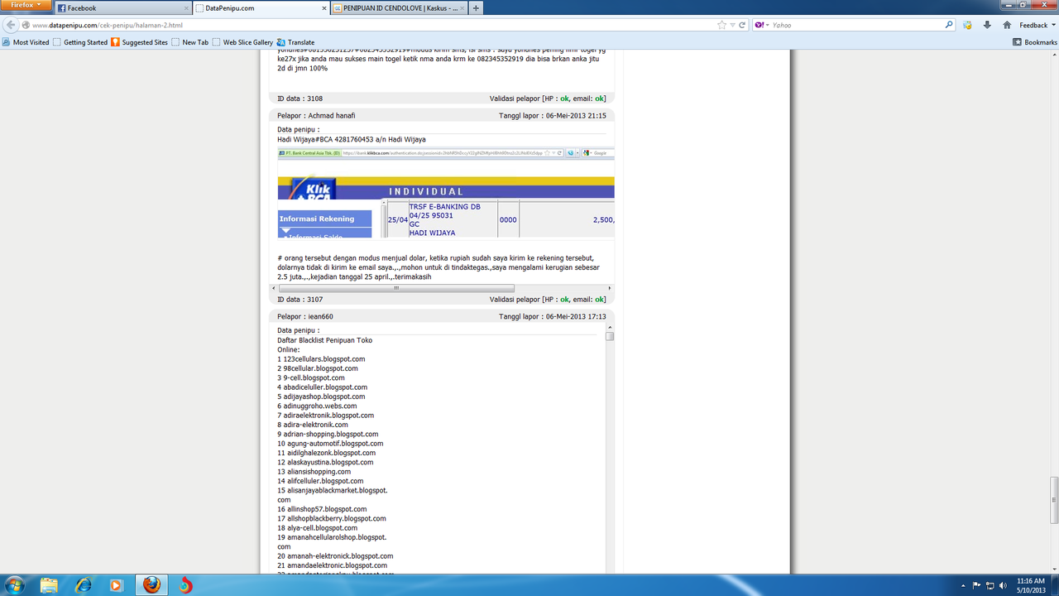This screenshot has height=596, width=1059.
Task: Open the Translate bookmark
Action: click(295, 42)
